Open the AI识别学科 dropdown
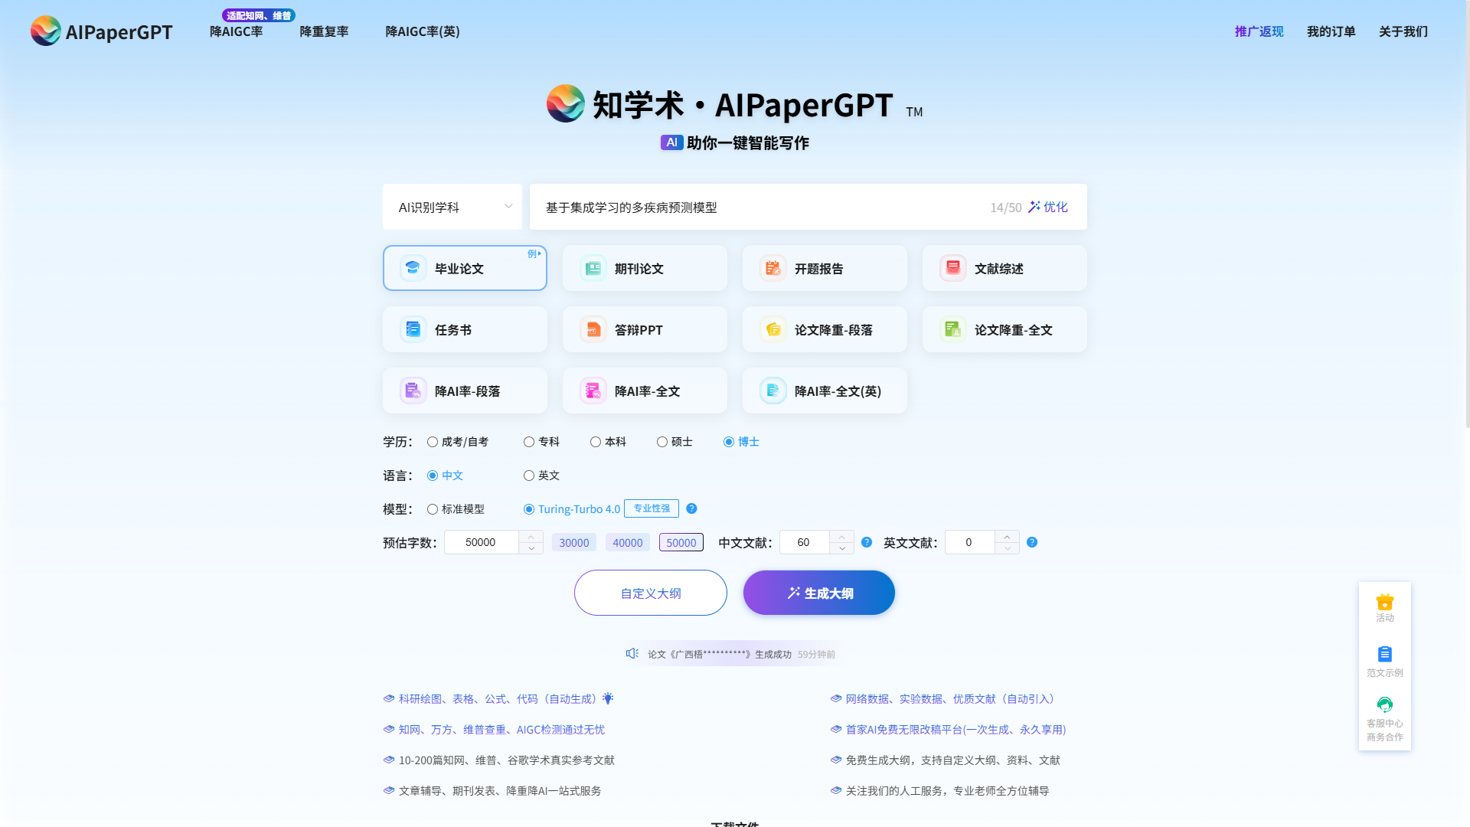Viewport: 1470px width, 827px height. point(452,207)
